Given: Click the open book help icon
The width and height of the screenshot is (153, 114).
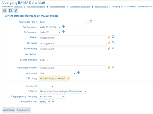Looking at the screenshot, I should pyautogui.click(x=5, y=10).
